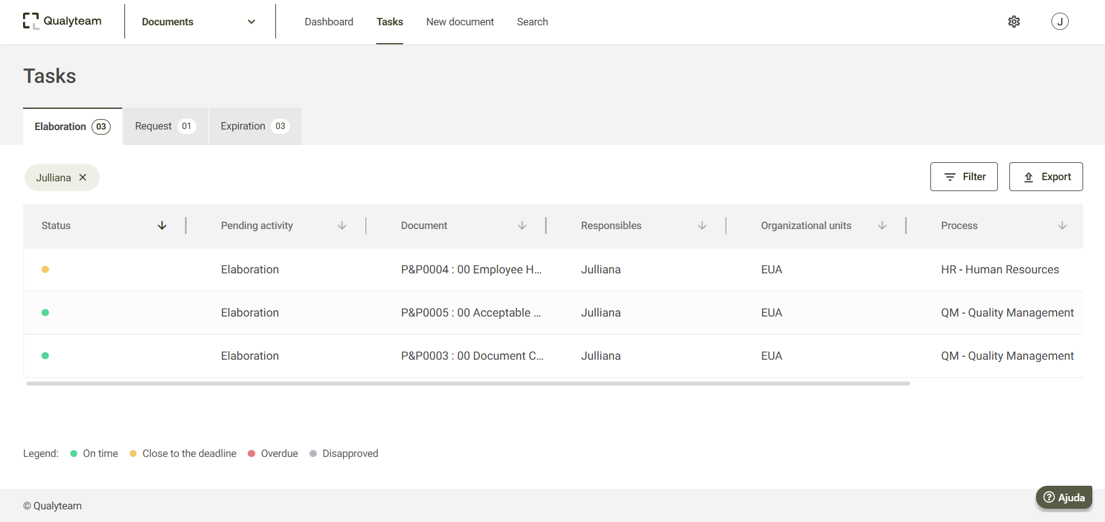Switch to the Elaboration tab
Screen dimensions: 1105x522
click(73, 127)
